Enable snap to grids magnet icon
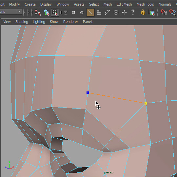The image size is (177, 177). coord(164,12)
